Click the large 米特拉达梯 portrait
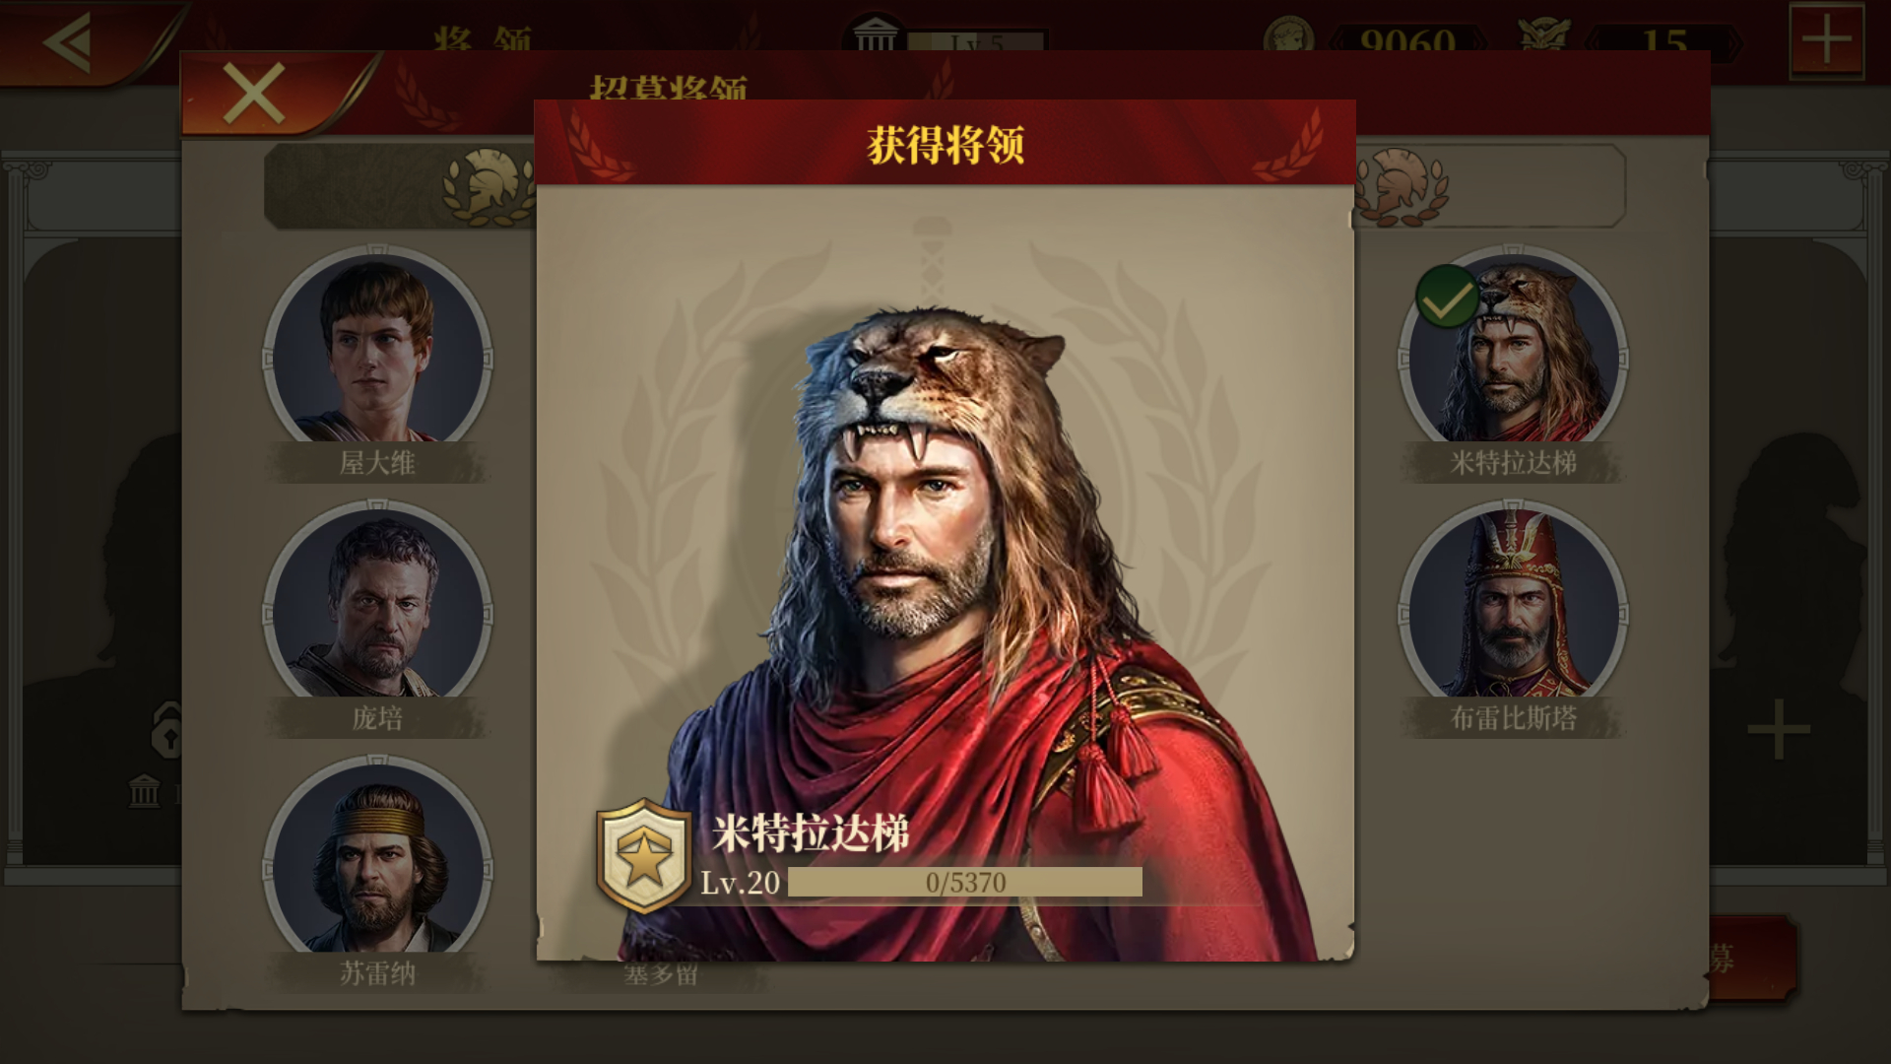The image size is (1891, 1064). (945, 631)
